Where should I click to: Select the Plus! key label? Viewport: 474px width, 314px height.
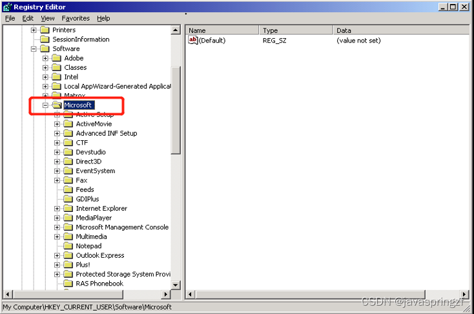(83, 265)
